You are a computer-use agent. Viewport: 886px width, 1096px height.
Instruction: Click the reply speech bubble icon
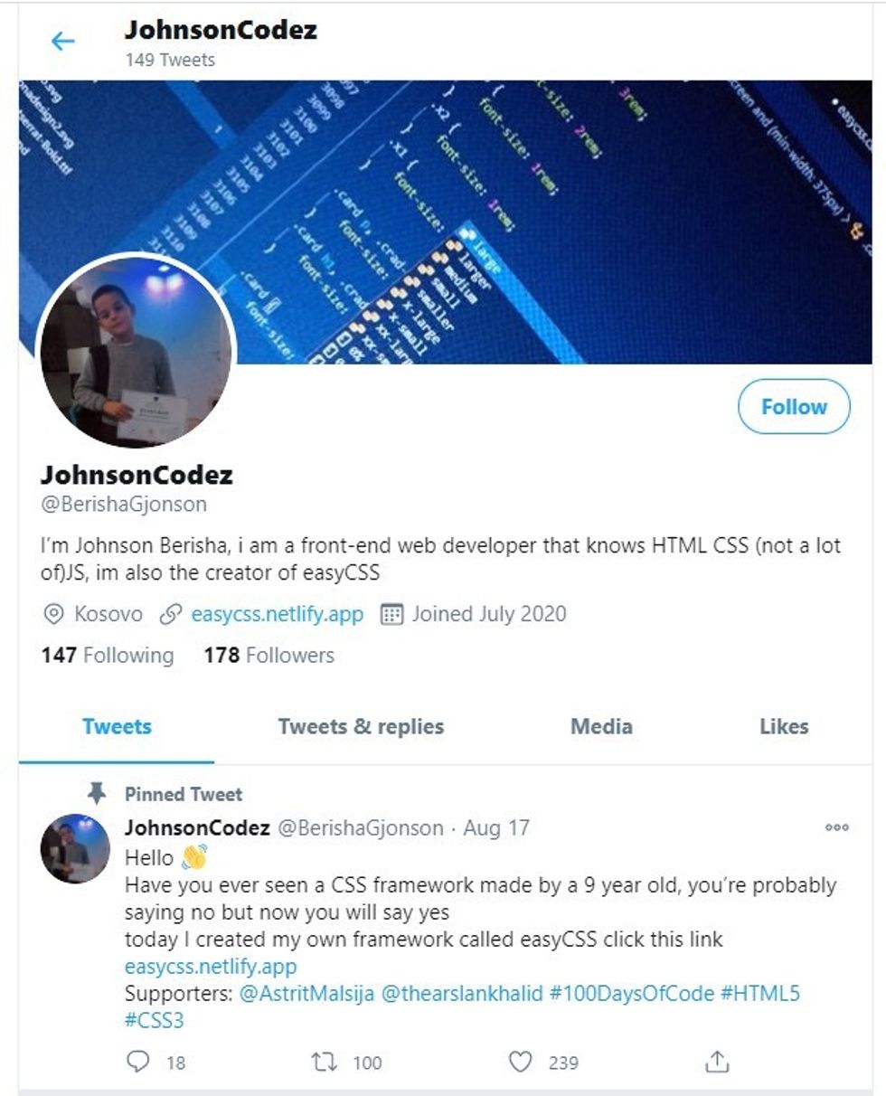click(x=137, y=1061)
